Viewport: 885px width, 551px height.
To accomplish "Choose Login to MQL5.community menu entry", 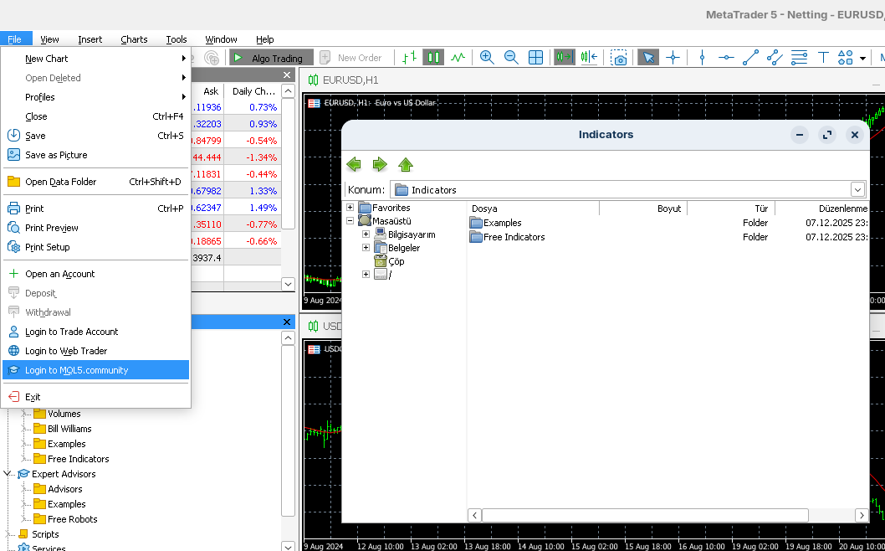I will click(x=77, y=370).
